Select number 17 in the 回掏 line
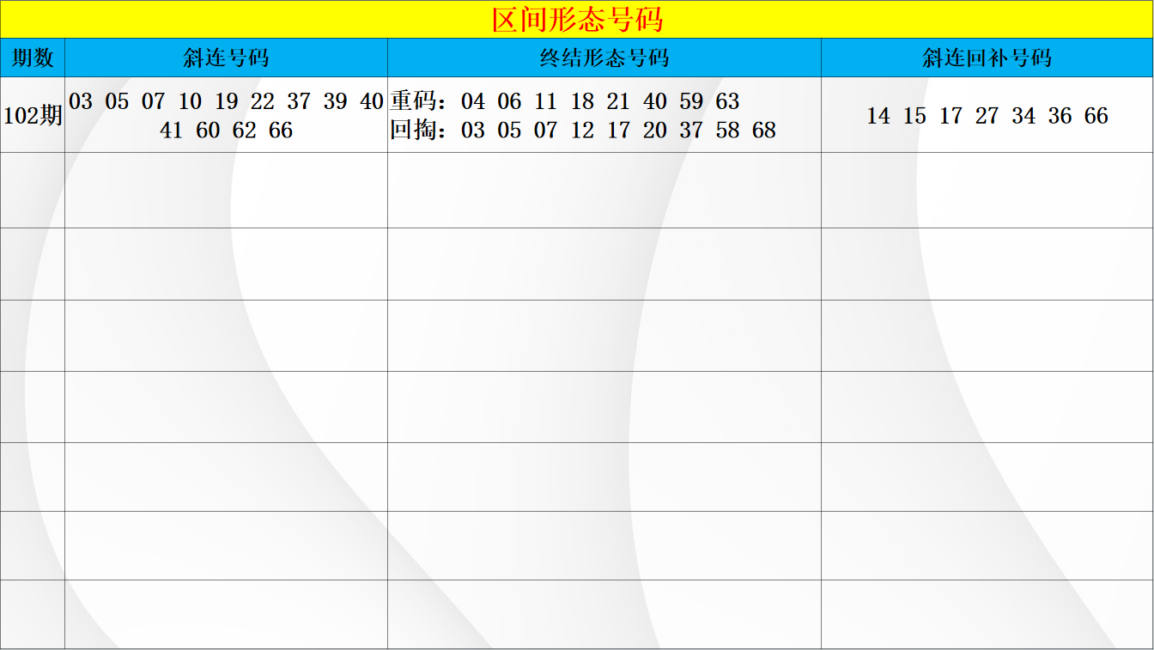This screenshot has height=650, width=1154. point(618,131)
